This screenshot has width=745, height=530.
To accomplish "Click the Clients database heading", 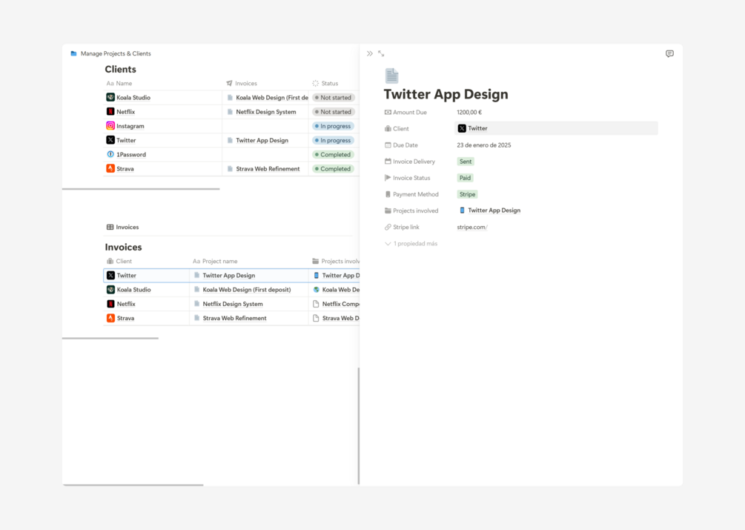I will (x=121, y=70).
